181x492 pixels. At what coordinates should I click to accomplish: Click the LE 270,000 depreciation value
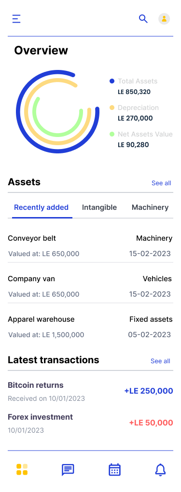click(135, 118)
